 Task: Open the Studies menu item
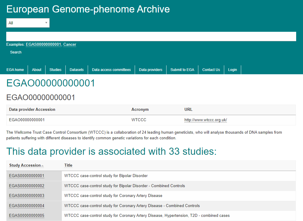pos(55,70)
